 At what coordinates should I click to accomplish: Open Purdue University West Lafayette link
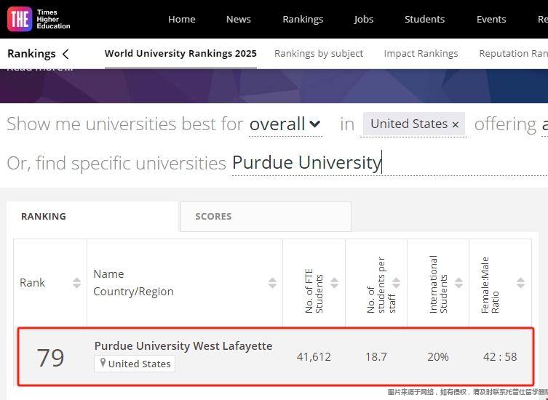pos(183,346)
